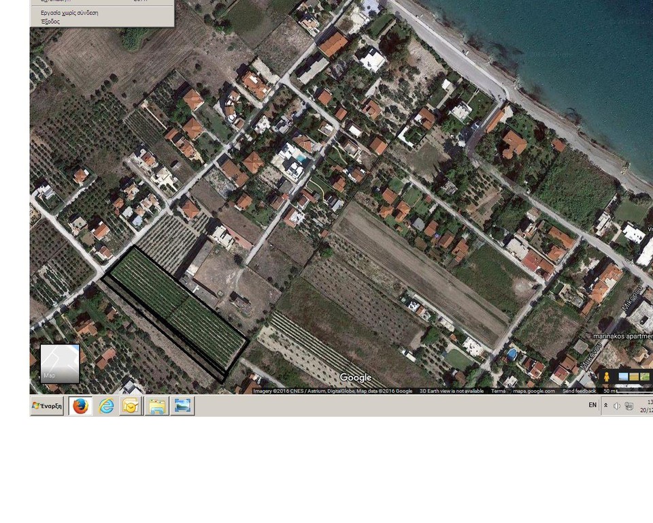Open Pegman Street View figure
The image size is (653, 523).
point(607,377)
